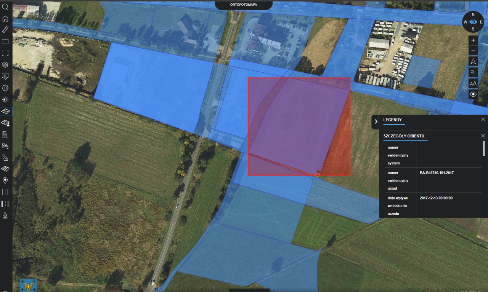Collapse side panel with chevron arrow
The width and height of the screenshot is (488, 292).
(376, 121)
